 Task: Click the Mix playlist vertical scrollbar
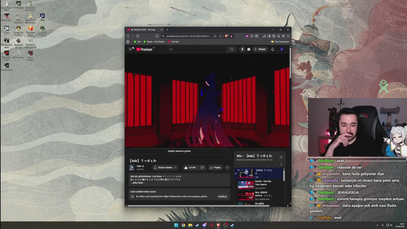(284, 175)
